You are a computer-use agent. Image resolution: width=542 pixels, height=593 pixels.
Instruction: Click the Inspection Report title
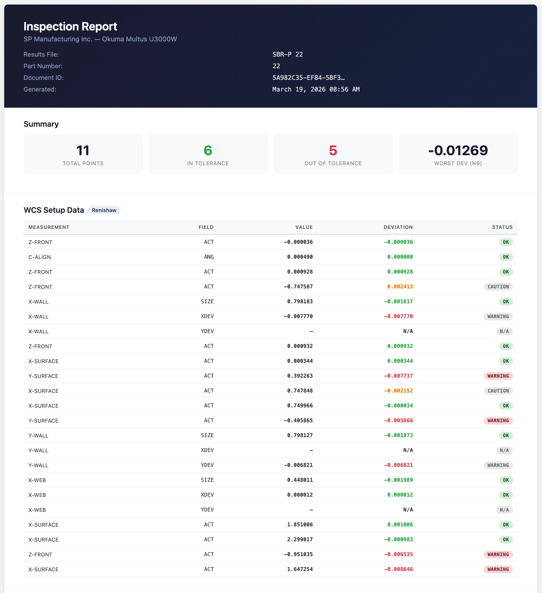pos(70,27)
